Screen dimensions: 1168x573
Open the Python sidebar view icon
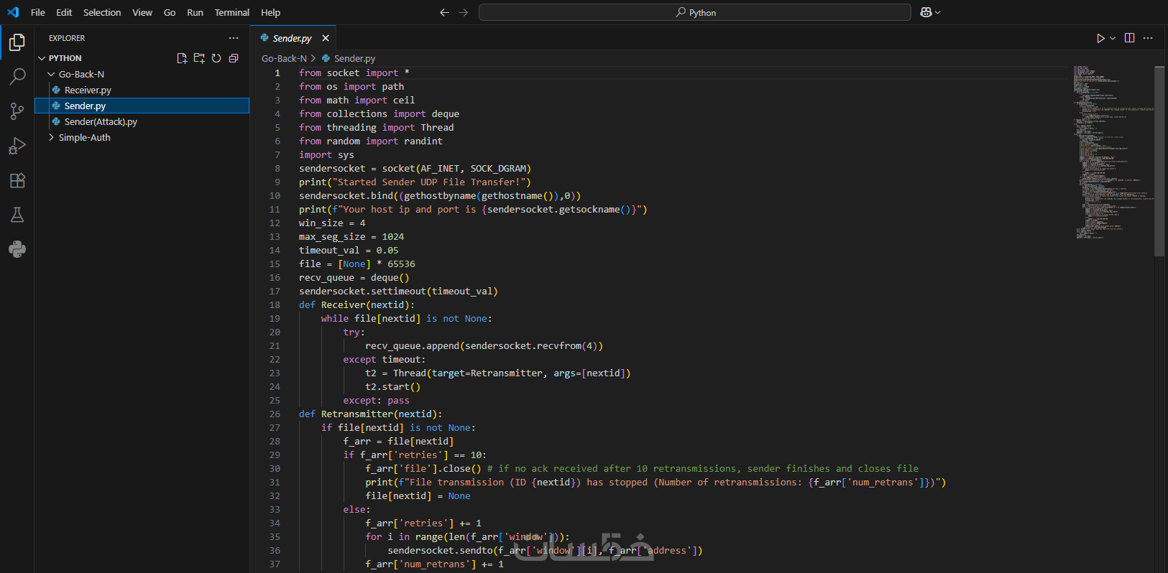point(17,249)
